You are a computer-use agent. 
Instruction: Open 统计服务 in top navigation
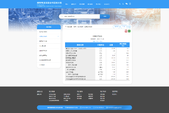(90, 4)
